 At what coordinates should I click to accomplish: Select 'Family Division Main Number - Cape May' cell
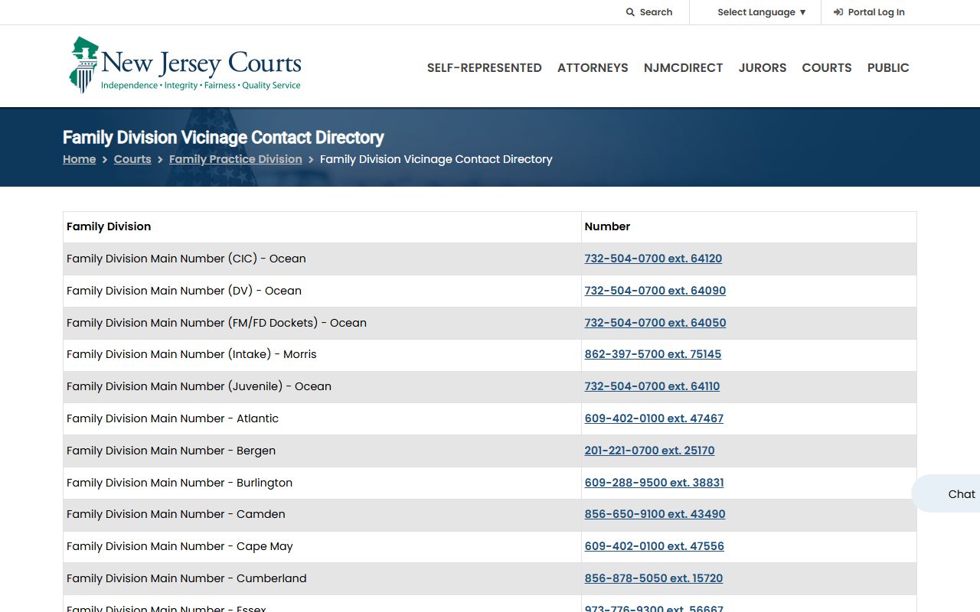322,547
